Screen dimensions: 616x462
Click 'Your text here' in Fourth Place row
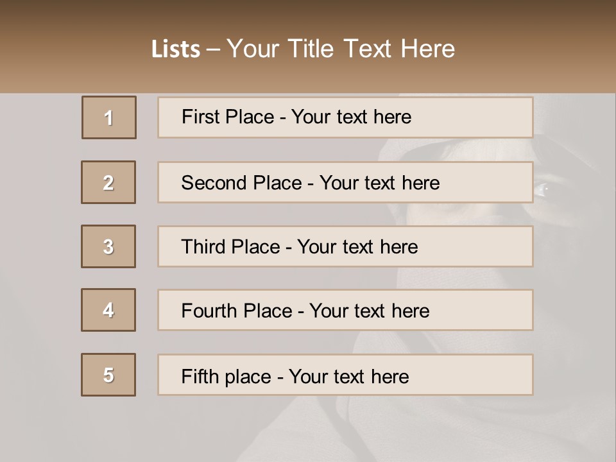tap(369, 311)
